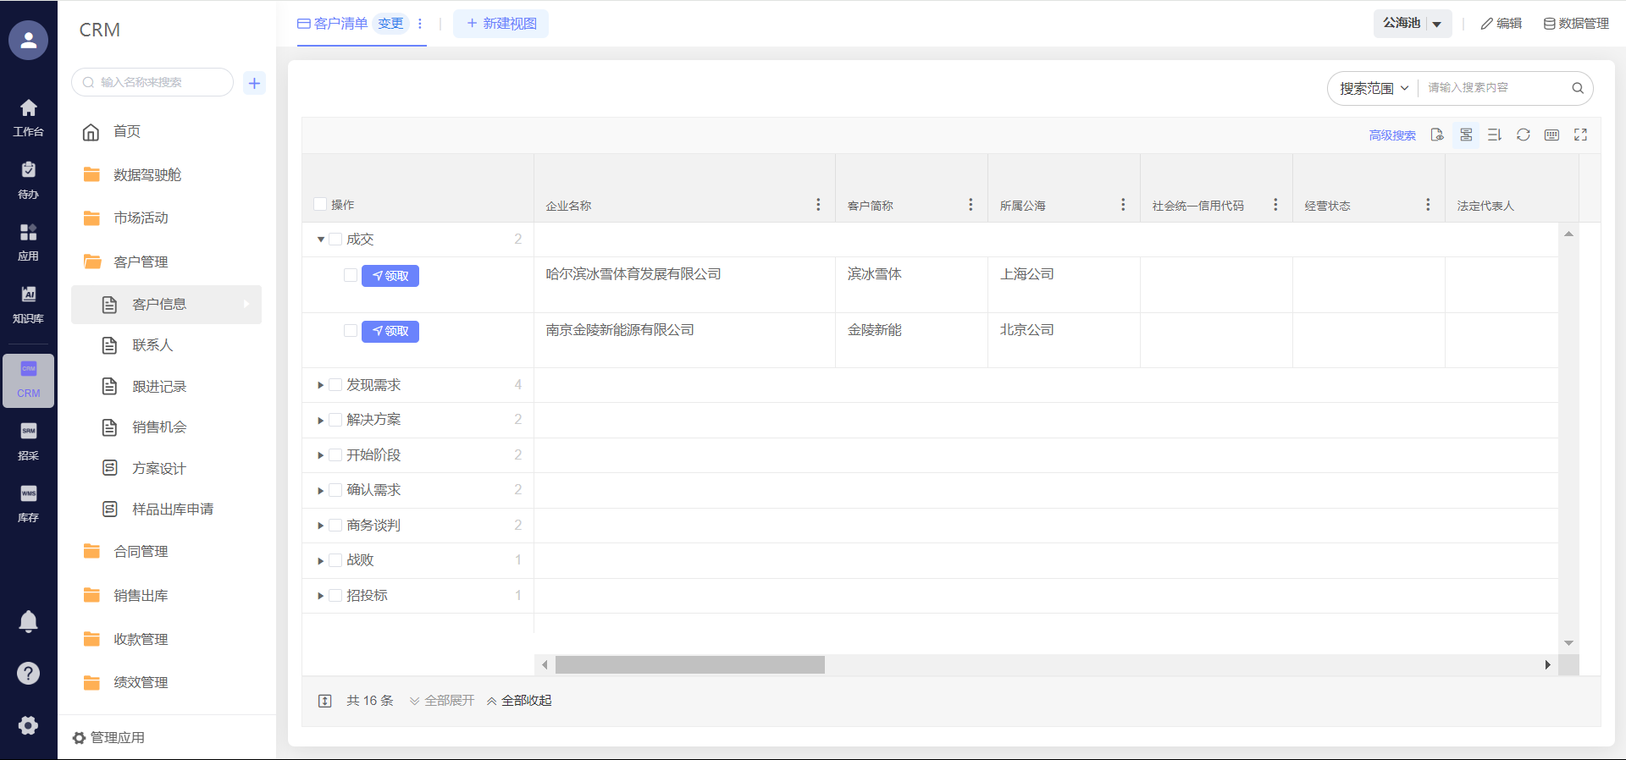Click the 高级搜索 link
Screen dimensions: 1626x760
(x=1391, y=135)
